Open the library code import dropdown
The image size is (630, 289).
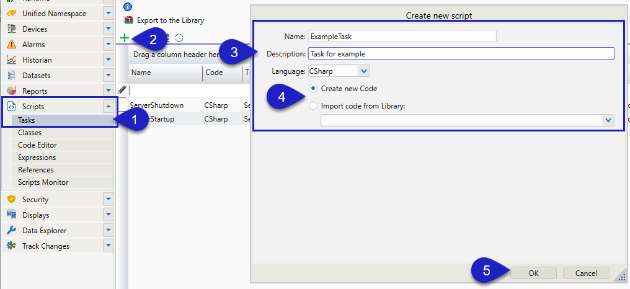tap(608, 120)
